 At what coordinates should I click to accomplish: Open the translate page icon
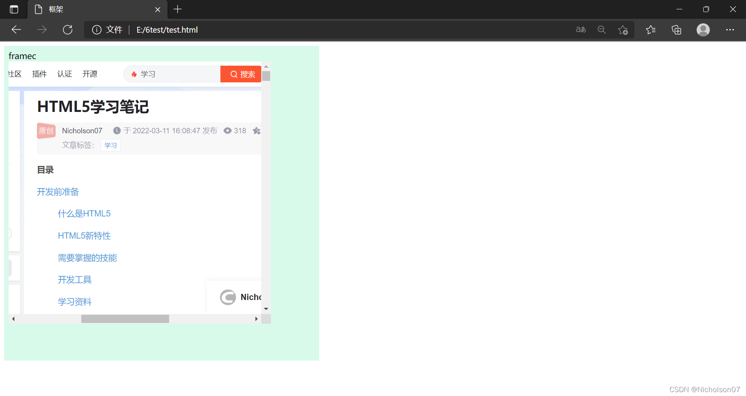point(581,30)
